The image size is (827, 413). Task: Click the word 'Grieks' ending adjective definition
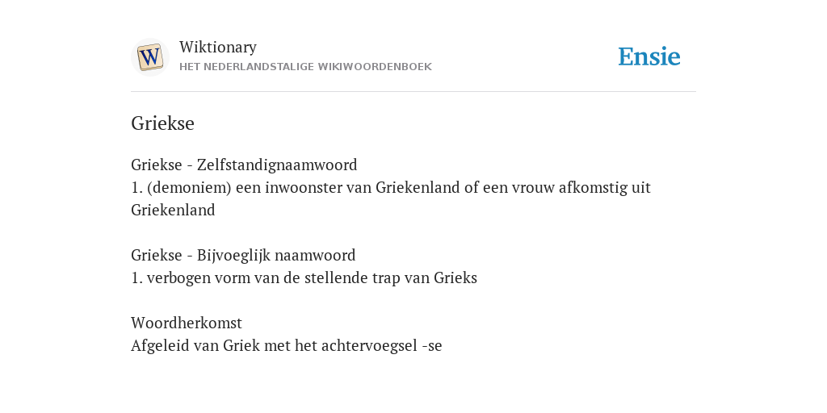point(455,278)
